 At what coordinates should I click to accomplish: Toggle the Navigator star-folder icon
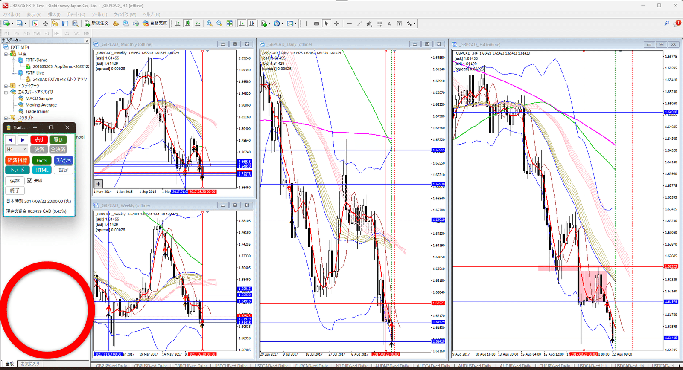55,23
